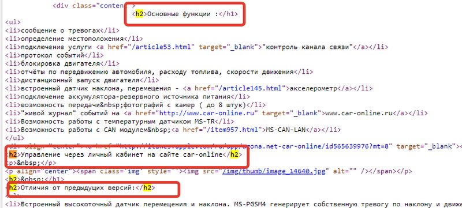462x208 pixels.
Task: Click the line mentioning 'температурным датчиком MS-TR'
Action: [120, 122]
